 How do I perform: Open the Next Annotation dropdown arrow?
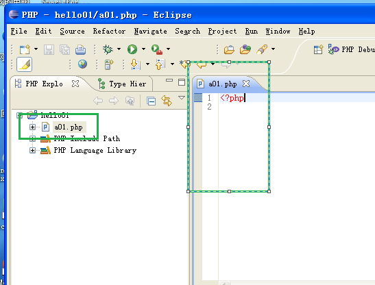(147, 64)
